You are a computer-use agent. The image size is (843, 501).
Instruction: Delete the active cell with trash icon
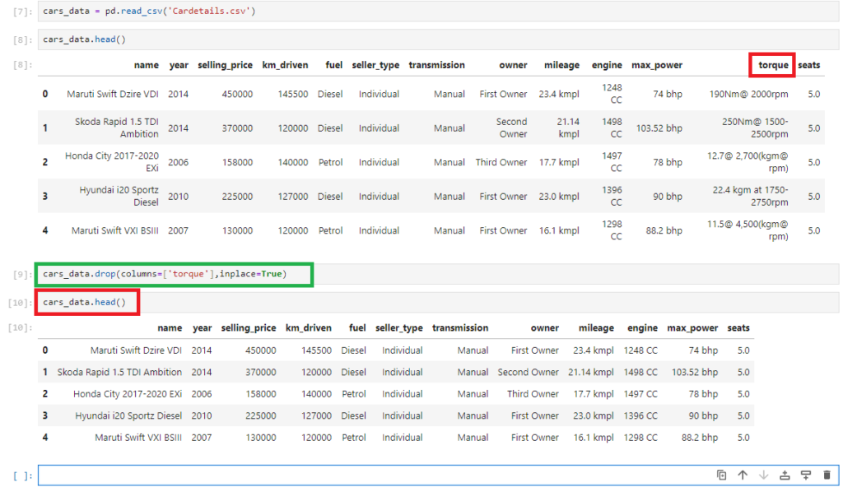click(x=827, y=475)
